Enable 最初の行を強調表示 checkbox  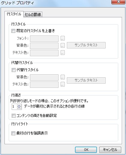point(13,133)
